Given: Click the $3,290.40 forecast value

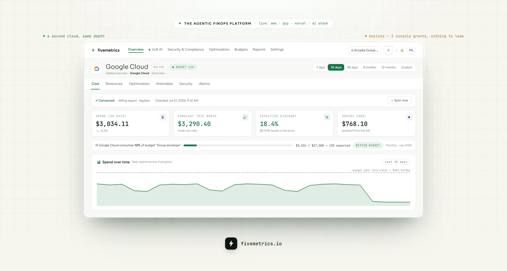Looking at the screenshot, I should pos(194,124).
